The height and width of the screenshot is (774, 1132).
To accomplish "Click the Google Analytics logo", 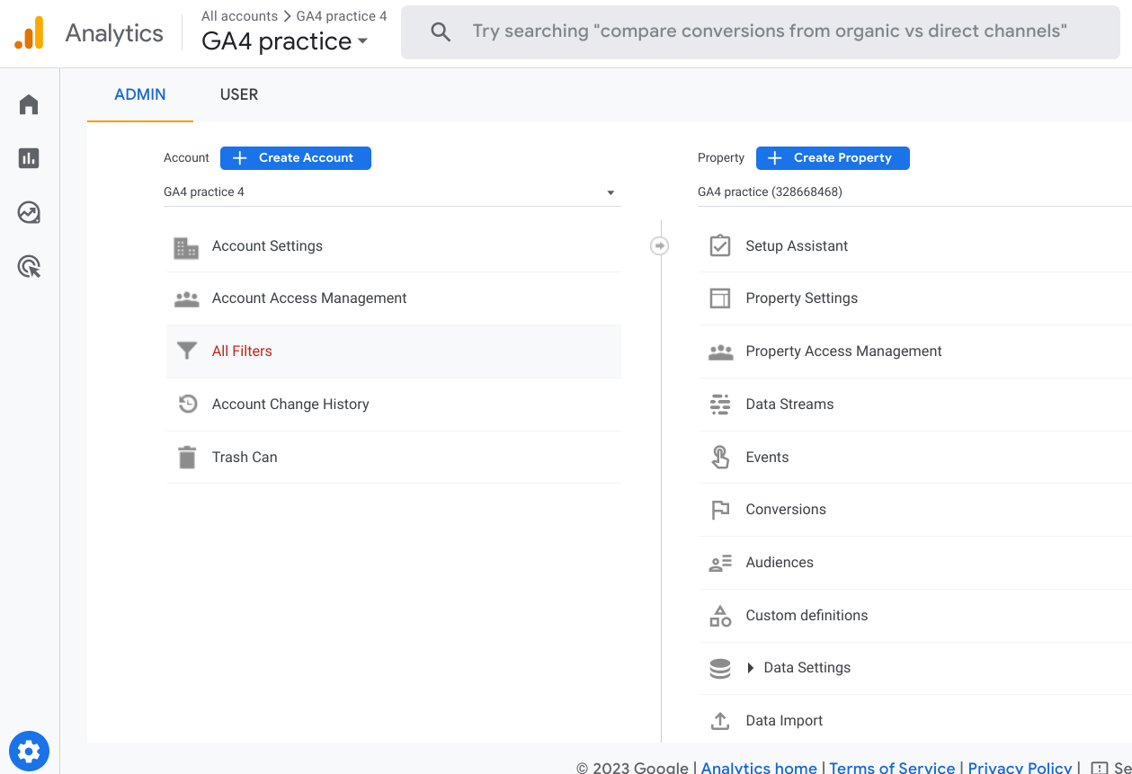I will coord(29,33).
